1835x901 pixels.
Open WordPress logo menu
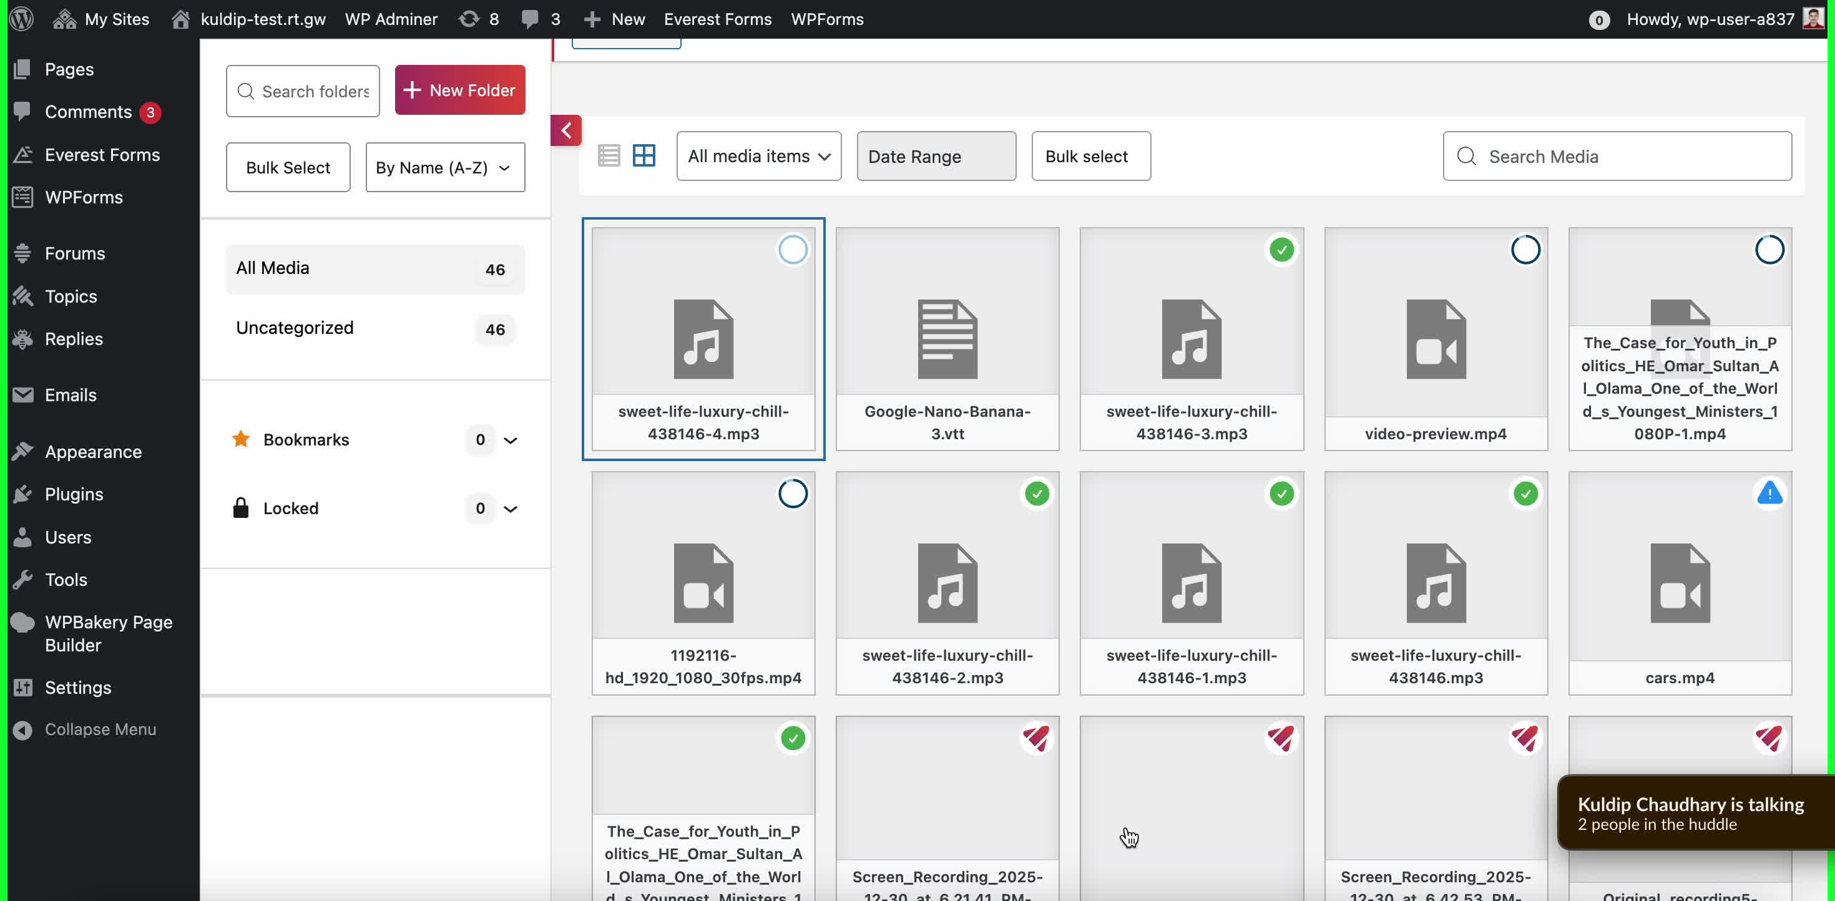(21, 19)
